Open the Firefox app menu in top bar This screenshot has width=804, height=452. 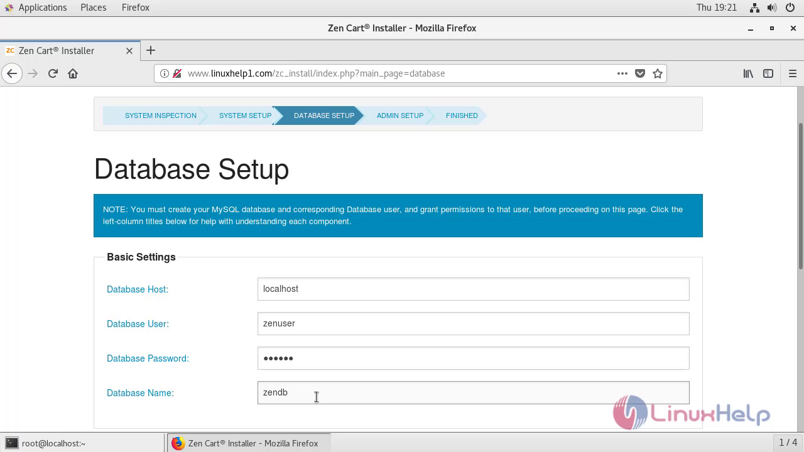[136, 8]
